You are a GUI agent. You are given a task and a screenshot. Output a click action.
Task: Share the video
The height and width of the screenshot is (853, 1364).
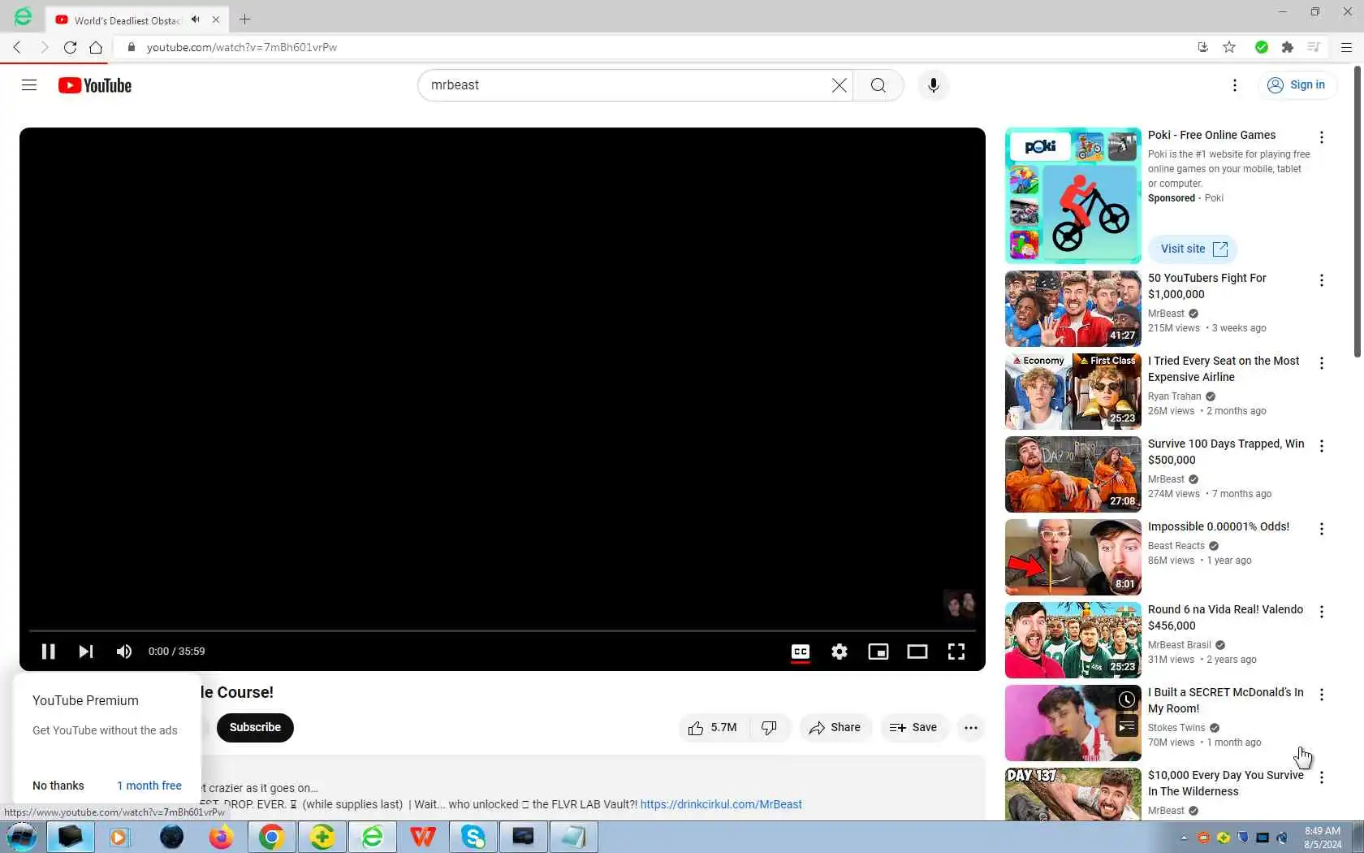point(835,728)
